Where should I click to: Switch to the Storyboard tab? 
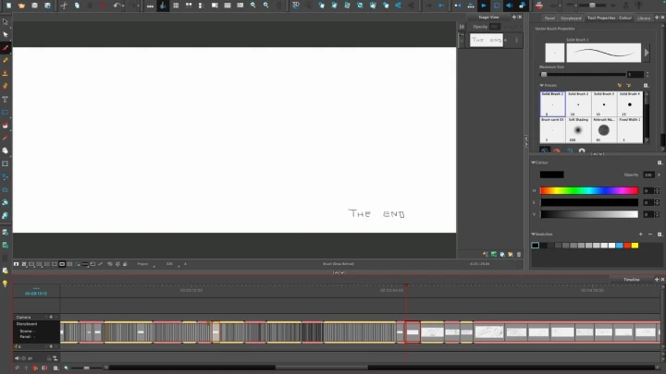pyautogui.click(x=571, y=18)
